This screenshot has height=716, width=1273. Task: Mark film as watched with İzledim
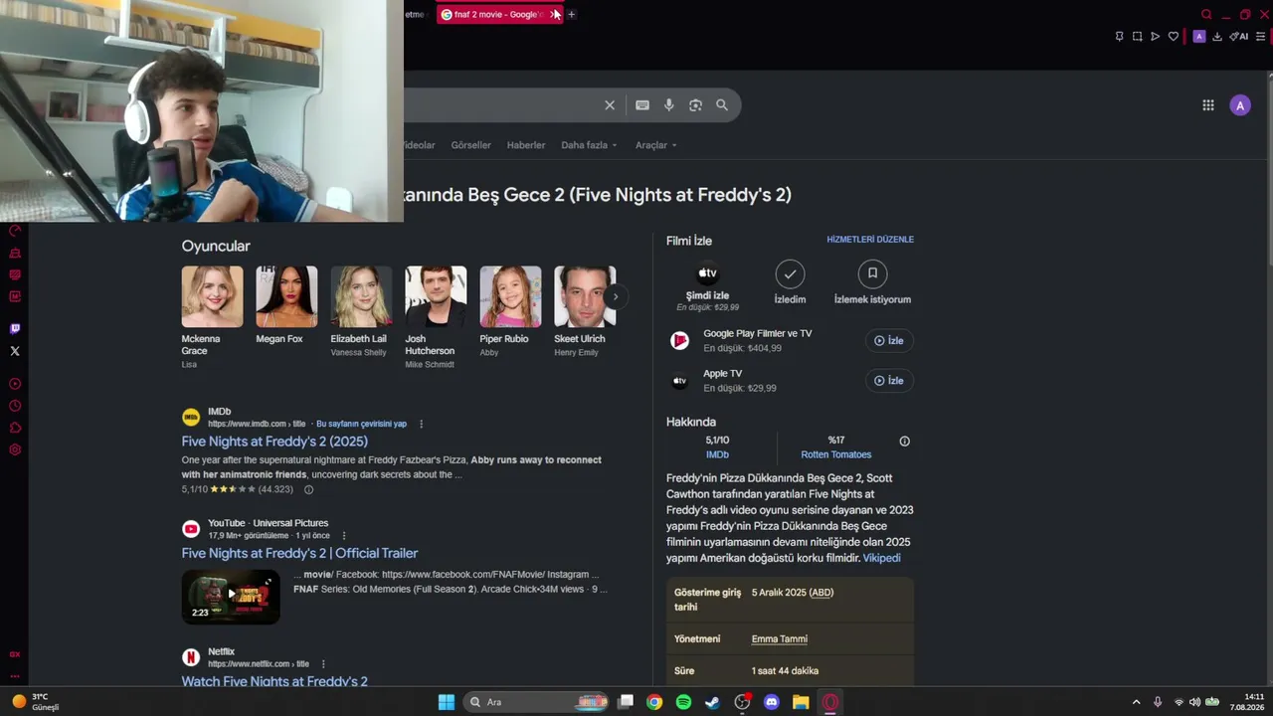tap(790, 283)
